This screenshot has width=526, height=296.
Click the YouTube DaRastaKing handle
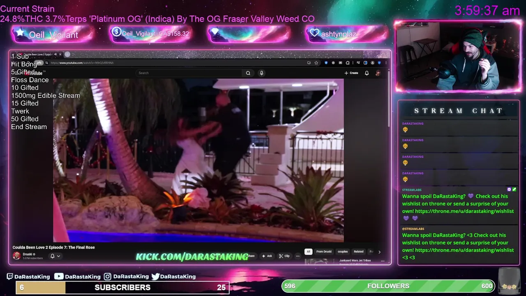tap(78, 277)
